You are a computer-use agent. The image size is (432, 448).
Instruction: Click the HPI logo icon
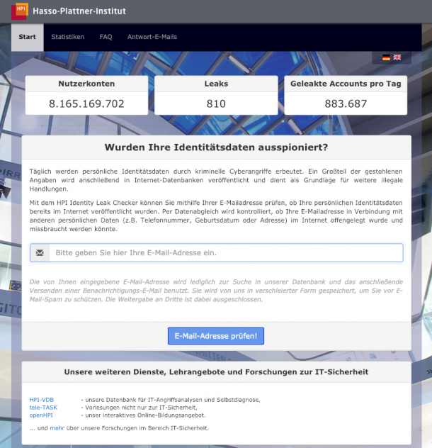[x=20, y=11]
